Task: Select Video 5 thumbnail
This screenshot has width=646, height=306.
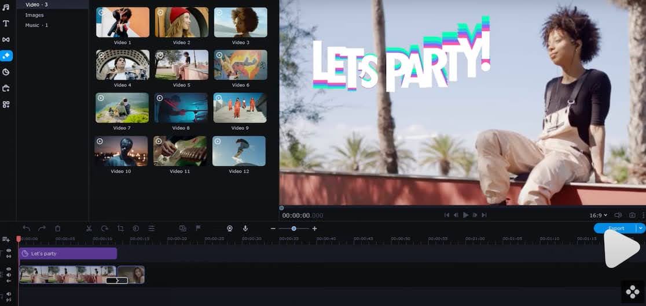Action: pos(182,65)
